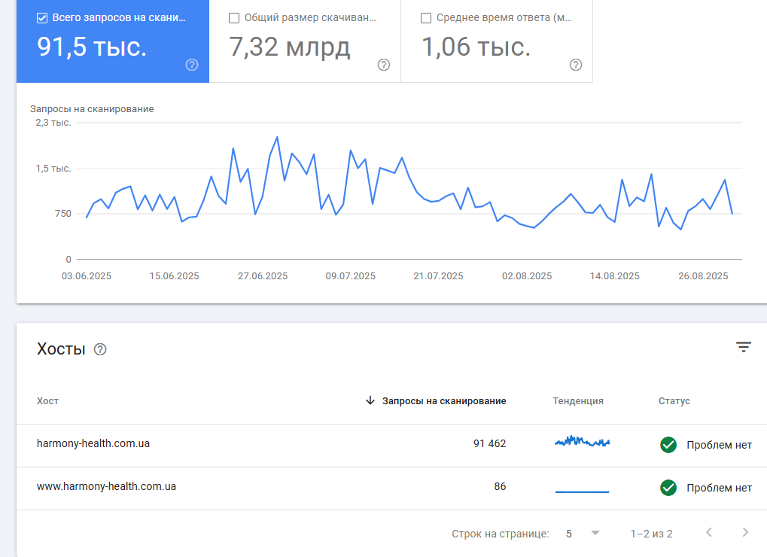Open the hosts table filter icon
The width and height of the screenshot is (767, 557).
point(744,347)
